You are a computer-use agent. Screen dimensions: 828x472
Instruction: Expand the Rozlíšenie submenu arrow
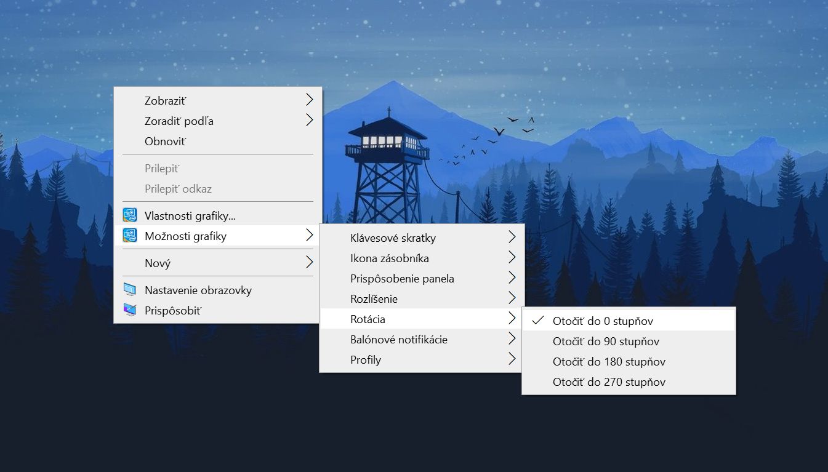click(x=512, y=298)
